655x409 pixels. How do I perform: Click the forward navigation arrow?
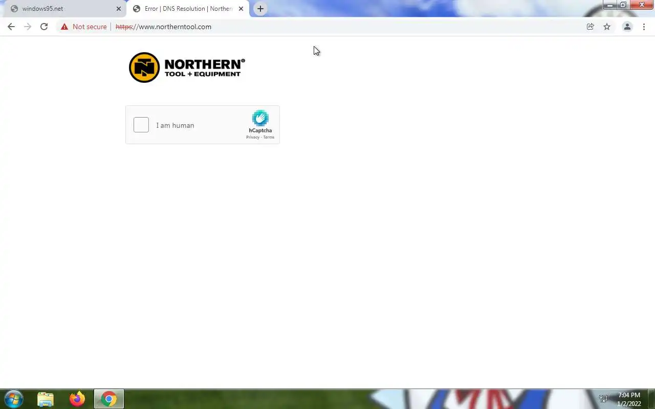click(x=28, y=27)
